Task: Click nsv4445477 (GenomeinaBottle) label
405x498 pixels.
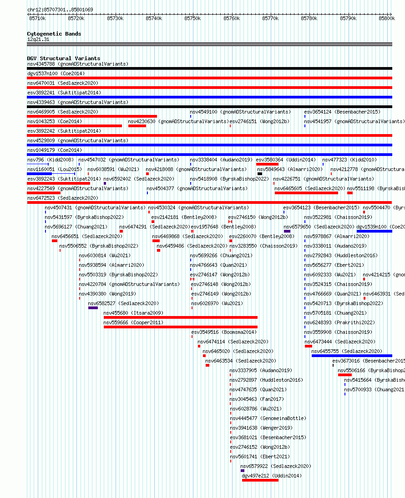Action: pos(268,418)
